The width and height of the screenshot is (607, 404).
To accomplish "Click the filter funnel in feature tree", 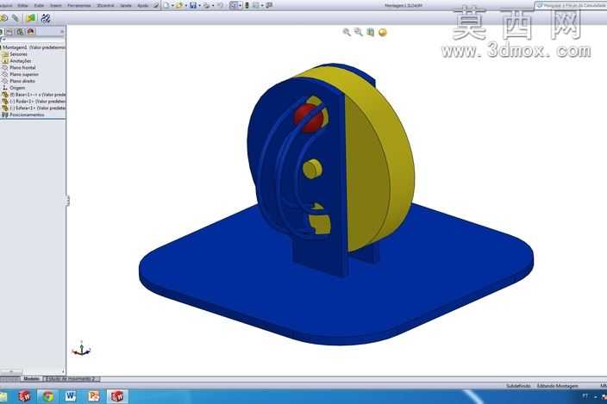I will click(3, 40).
